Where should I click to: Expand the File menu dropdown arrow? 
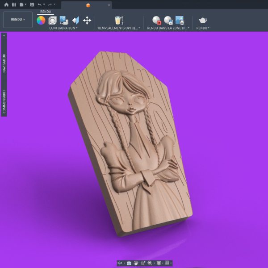tap(25, 4)
